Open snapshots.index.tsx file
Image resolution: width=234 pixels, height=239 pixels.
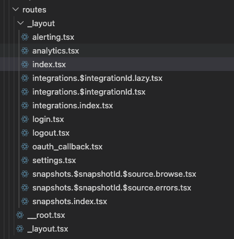pyautogui.click(x=70, y=202)
